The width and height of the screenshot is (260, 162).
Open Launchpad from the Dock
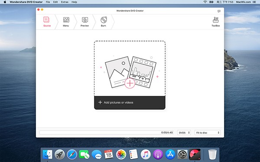click(60, 155)
